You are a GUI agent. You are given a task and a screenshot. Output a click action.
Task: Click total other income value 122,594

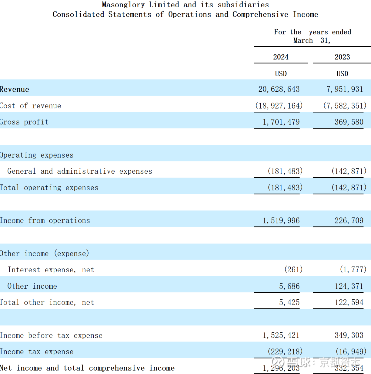pyautogui.click(x=349, y=302)
